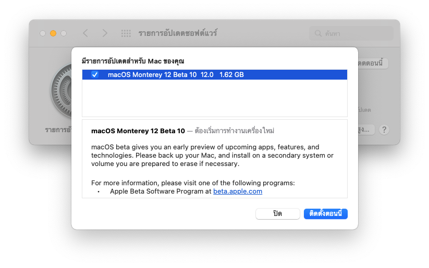The image size is (429, 268).
Task: Minimize the window with the yellow button
Action: point(53,33)
